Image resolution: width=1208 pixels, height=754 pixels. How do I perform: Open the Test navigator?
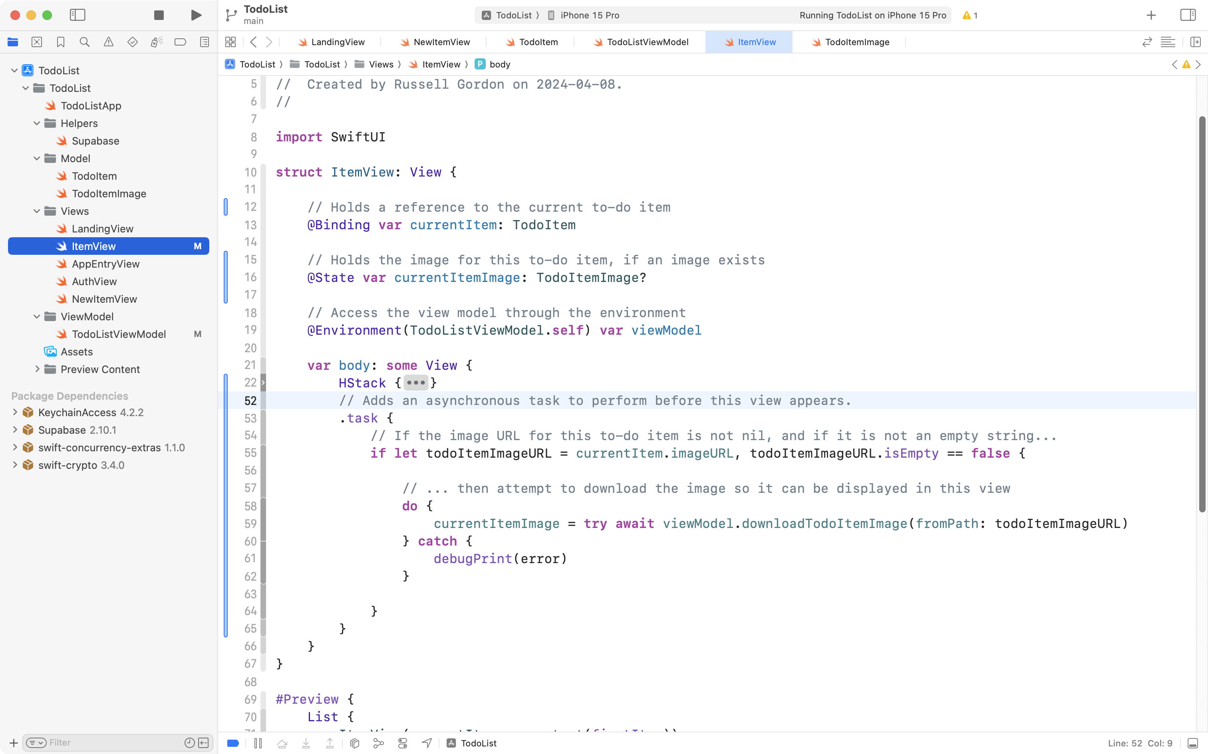[x=133, y=42]
